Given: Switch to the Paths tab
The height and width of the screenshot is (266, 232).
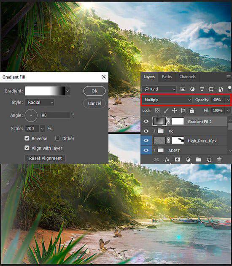Looking at the screenshot, I should point(167,77).
